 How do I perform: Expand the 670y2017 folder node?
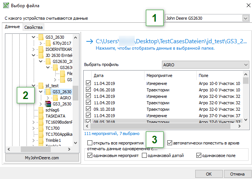(40, 43)
